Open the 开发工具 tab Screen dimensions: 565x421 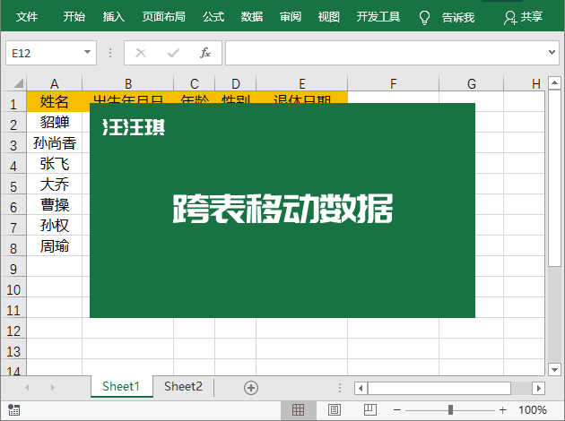tap(378, 16)
